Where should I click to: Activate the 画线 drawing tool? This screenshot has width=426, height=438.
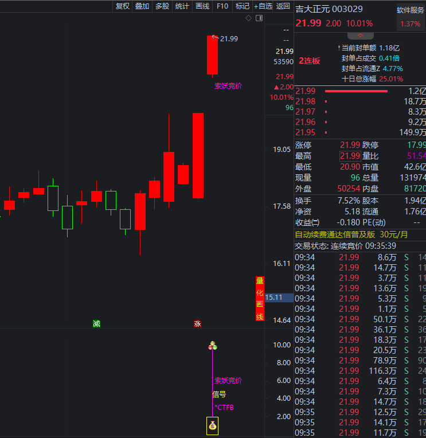(x=202, y=6)
